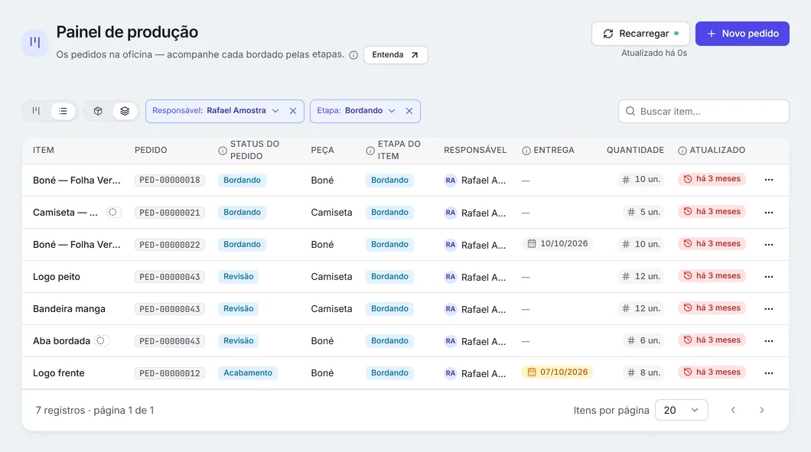This screenshot has width=811, height=452.
Task: Open Logo frente item
Action: (x=58, y=373)
